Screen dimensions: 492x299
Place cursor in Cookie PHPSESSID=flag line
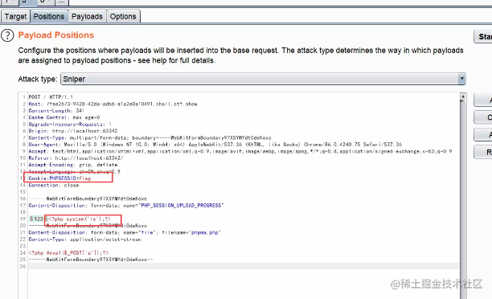pyautogui.click(x=59, y=178)
